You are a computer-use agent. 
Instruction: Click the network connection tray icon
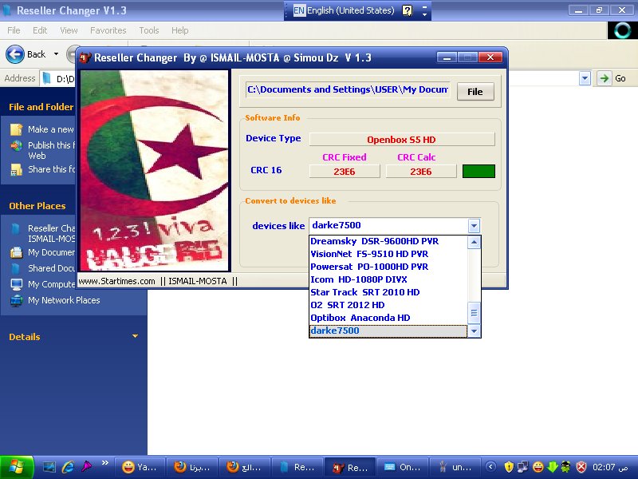523,467
